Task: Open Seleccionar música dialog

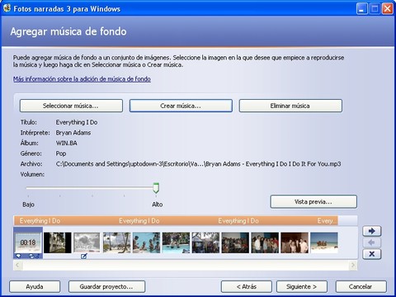Action: click(71, 106)
